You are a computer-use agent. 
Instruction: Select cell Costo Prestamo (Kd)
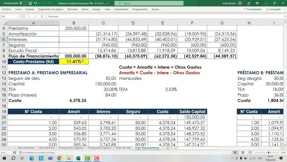click(33, 62)
